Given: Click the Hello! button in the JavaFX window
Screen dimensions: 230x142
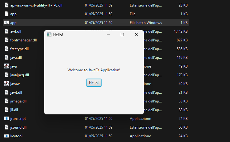Looking at the screenshot, I should [x=94, y=83].
